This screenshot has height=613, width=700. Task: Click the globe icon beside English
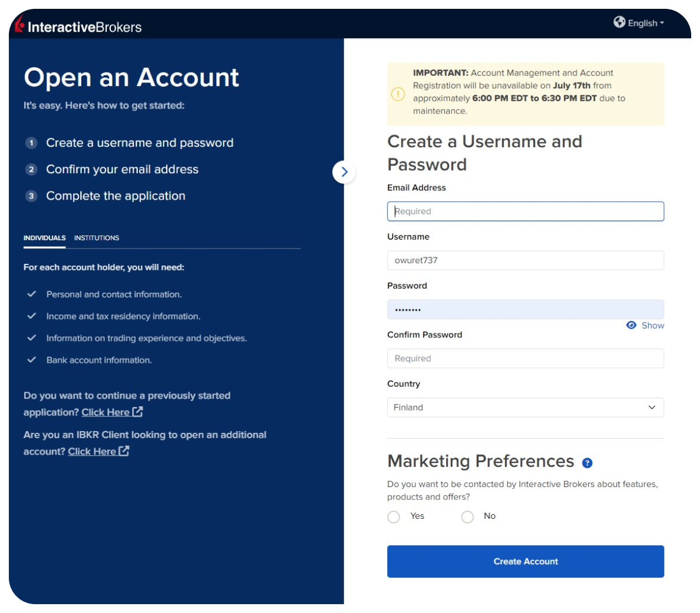coord(619,22)
